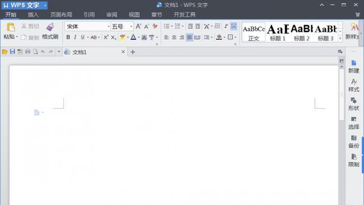364x205 pixels.
Task: Increase font size with the grow font icon
Action: [138, 26]
